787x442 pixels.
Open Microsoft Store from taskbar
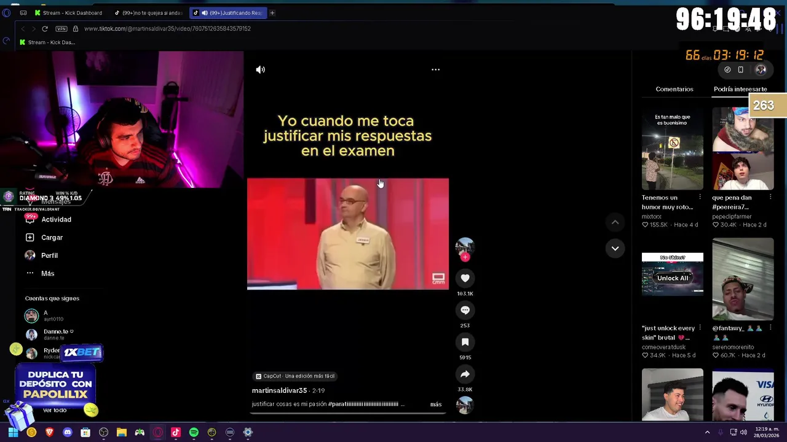coord(85,432)
